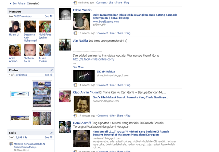This screenshot has width=219, height=152.
Task: Open the 'Bukti menunjukkan lelaki lebih sayangkan' article
Action: click(135, 16)
